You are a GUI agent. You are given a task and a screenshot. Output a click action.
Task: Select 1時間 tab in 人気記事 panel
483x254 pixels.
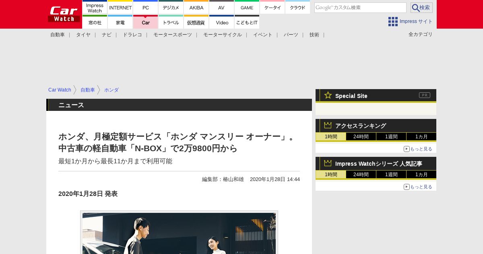331,175
